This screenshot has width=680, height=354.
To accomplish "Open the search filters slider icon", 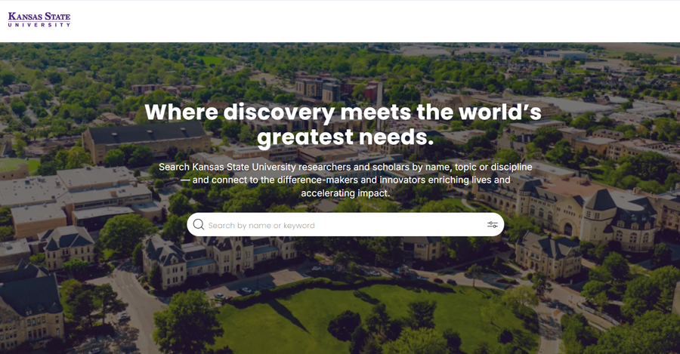I will 492,224.
